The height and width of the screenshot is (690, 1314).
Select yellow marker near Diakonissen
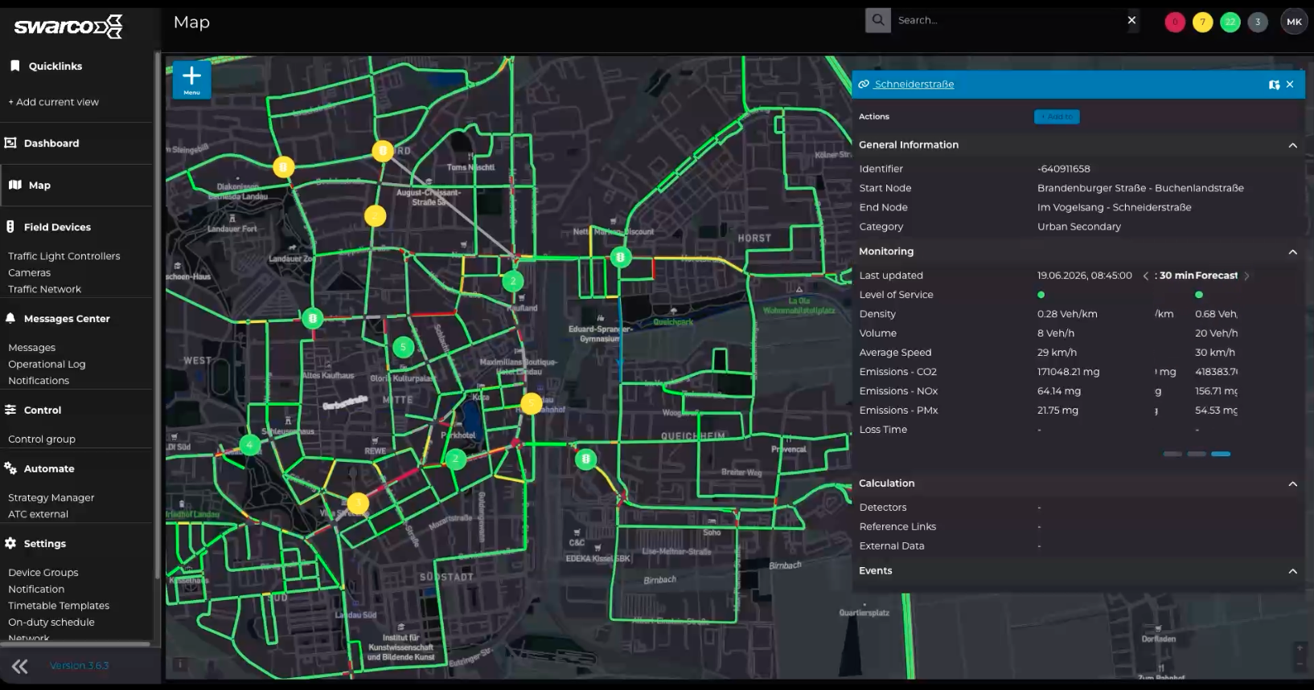click(283, 167)
